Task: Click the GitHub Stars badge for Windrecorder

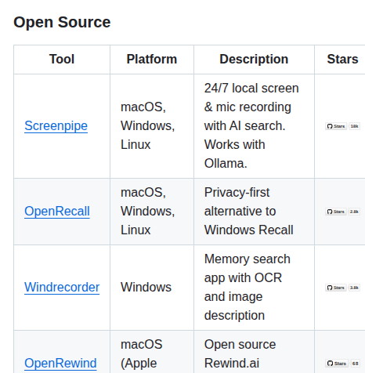Action: pos(336,288)
